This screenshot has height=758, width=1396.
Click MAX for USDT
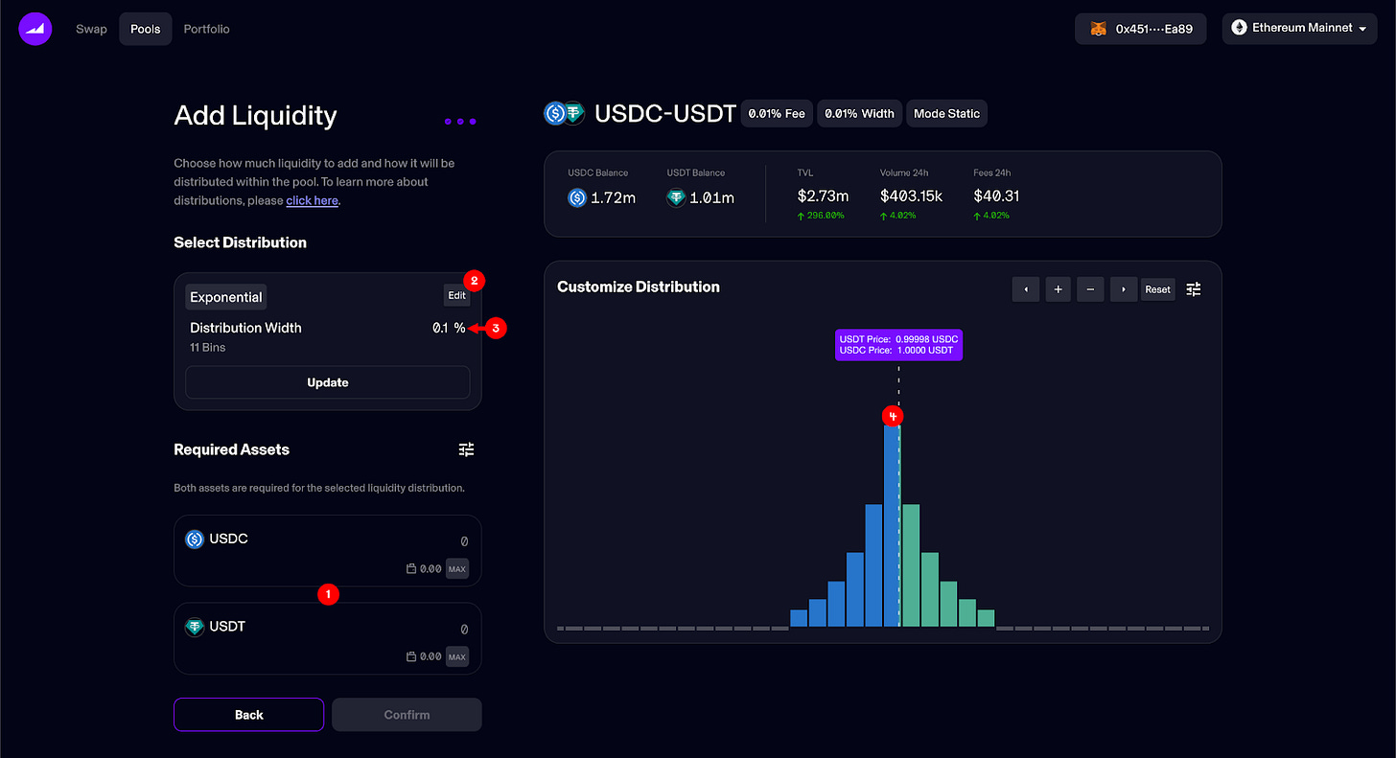point(457,656)
